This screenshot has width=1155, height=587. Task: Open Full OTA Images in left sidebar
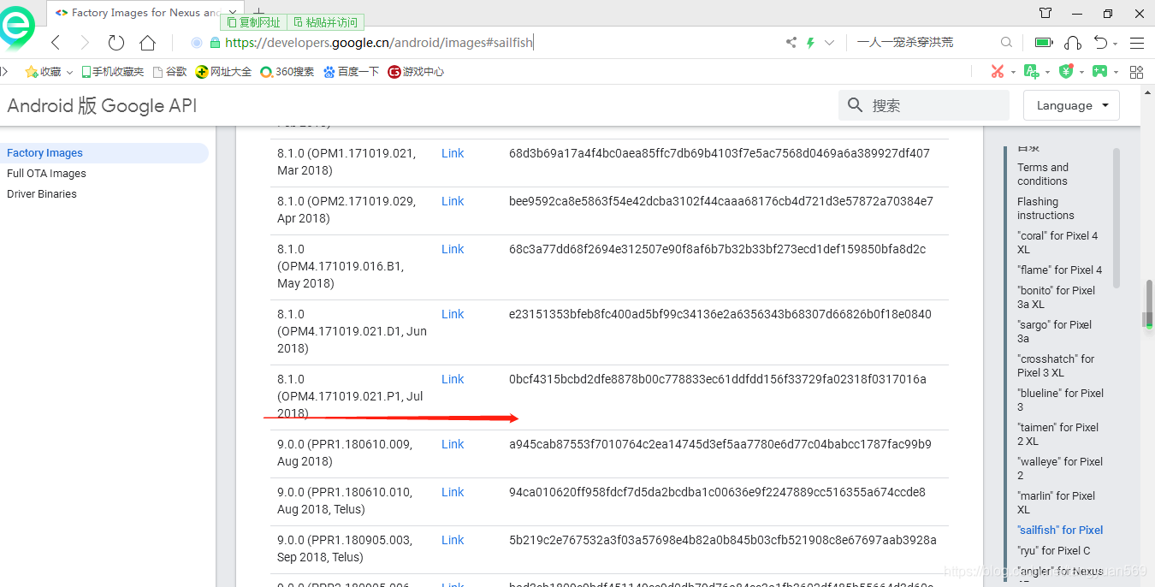tap(46, 174)
